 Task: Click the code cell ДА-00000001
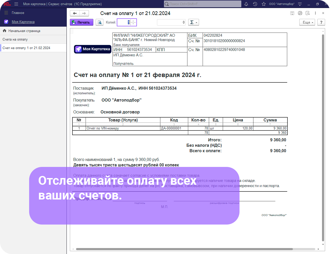[x=174, y=128]
